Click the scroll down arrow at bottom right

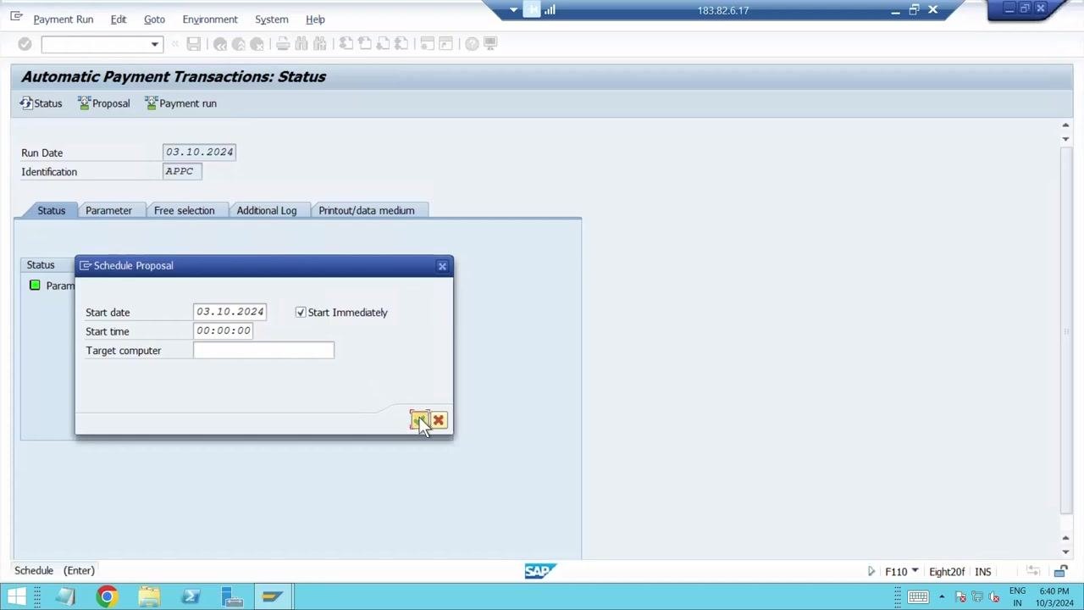(x=1065, y=552)
